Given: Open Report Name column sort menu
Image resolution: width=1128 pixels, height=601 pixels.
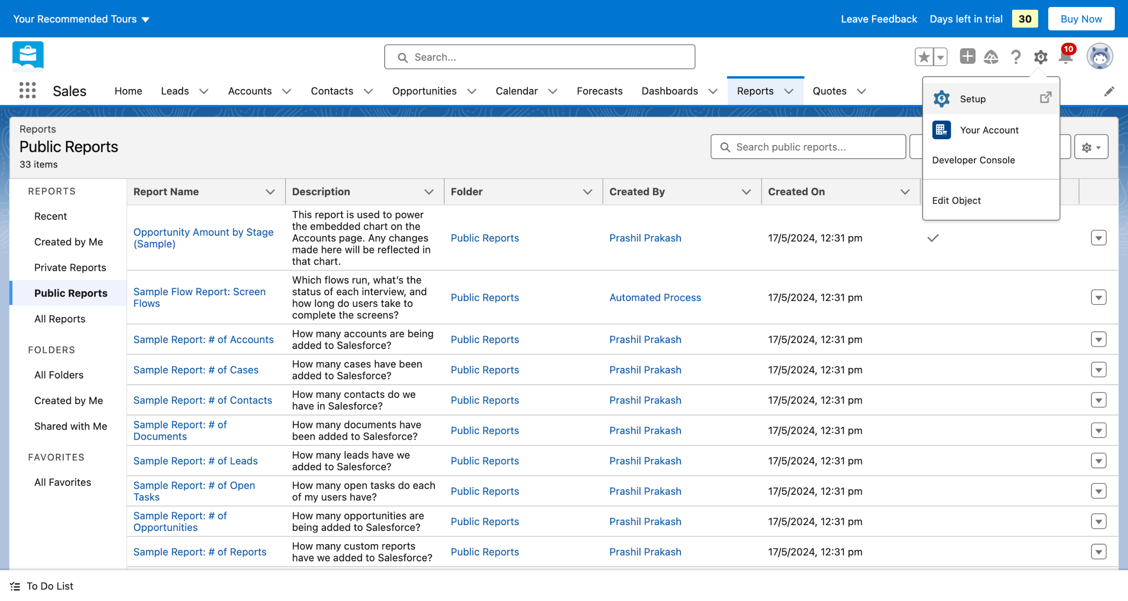Looking at the screenshot, I should click(270, 192).
